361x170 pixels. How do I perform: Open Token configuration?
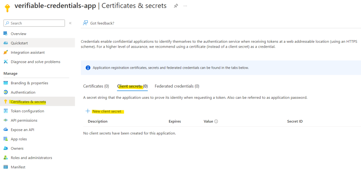(x=27, y=111)
